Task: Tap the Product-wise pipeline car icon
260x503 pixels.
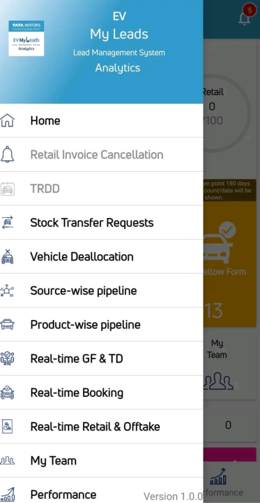Action: pyautogui.click(x=8, y=324)
